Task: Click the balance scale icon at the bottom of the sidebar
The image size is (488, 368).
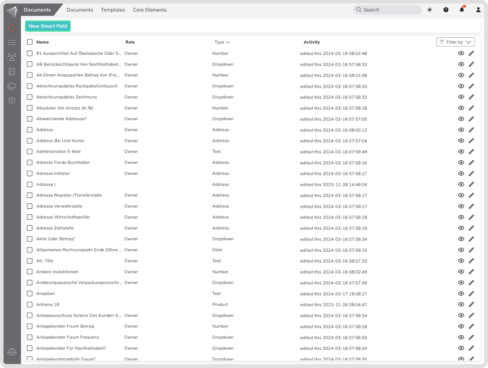Action: pyautogui.click(x=12, y=351)
